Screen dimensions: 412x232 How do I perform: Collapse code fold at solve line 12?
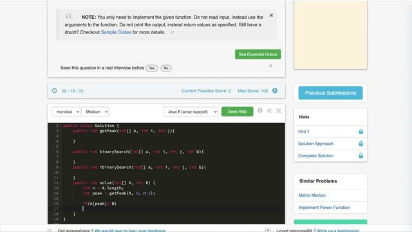click(x=61, y=183)
